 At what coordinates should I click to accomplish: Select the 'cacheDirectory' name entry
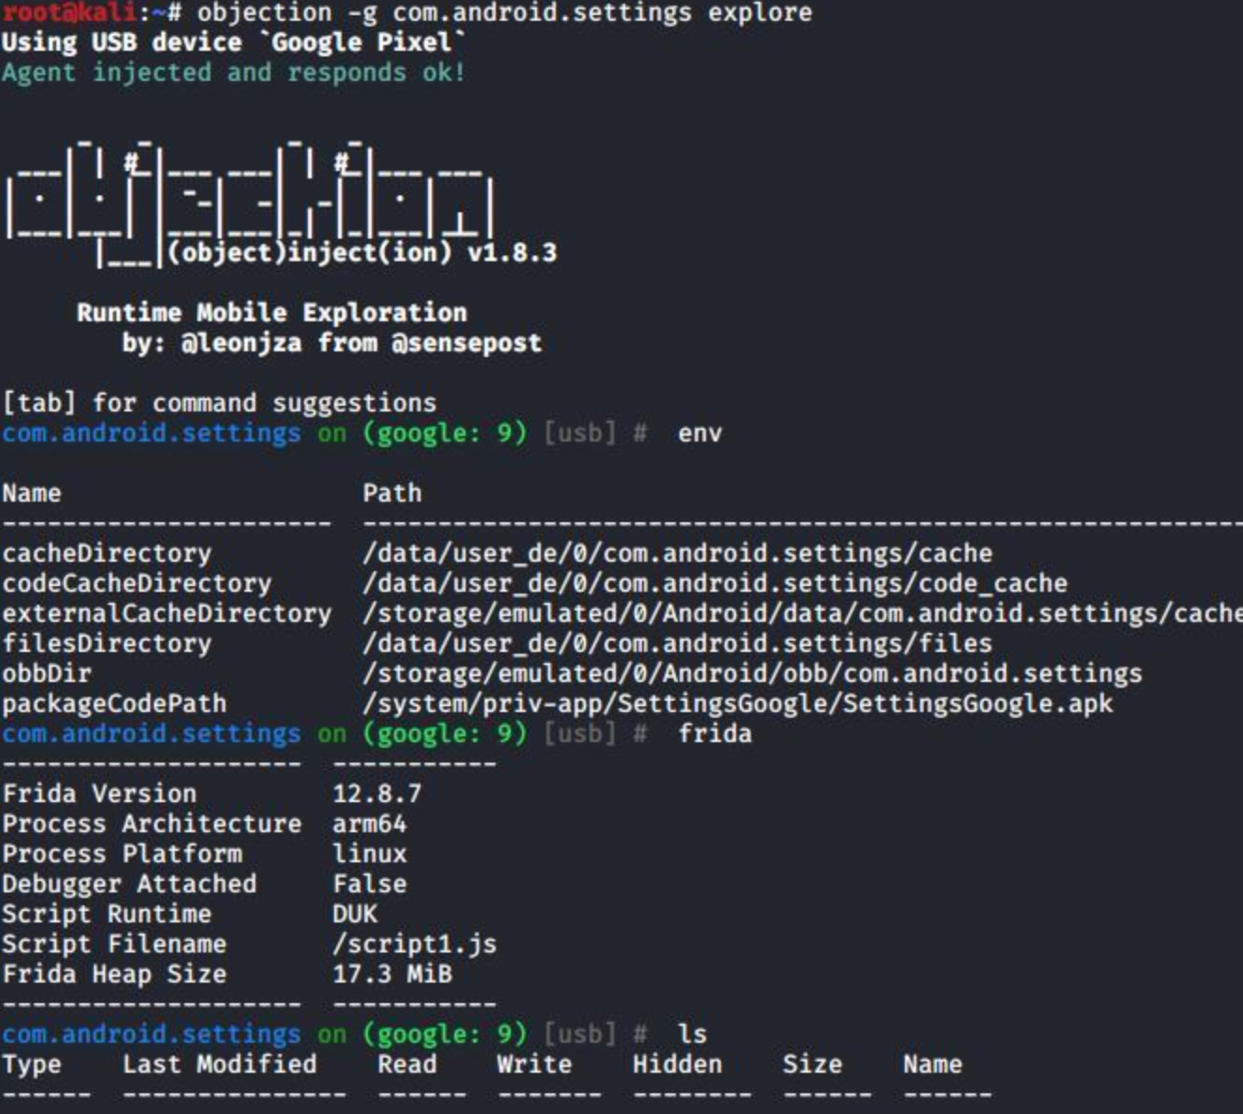[x=107, y=553]
